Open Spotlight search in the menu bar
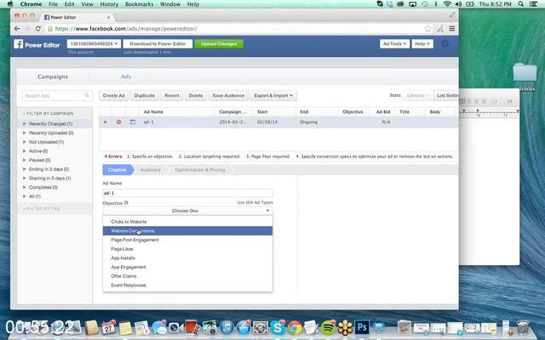The width and height of the screenshot is (545, 340). point(520,4)
